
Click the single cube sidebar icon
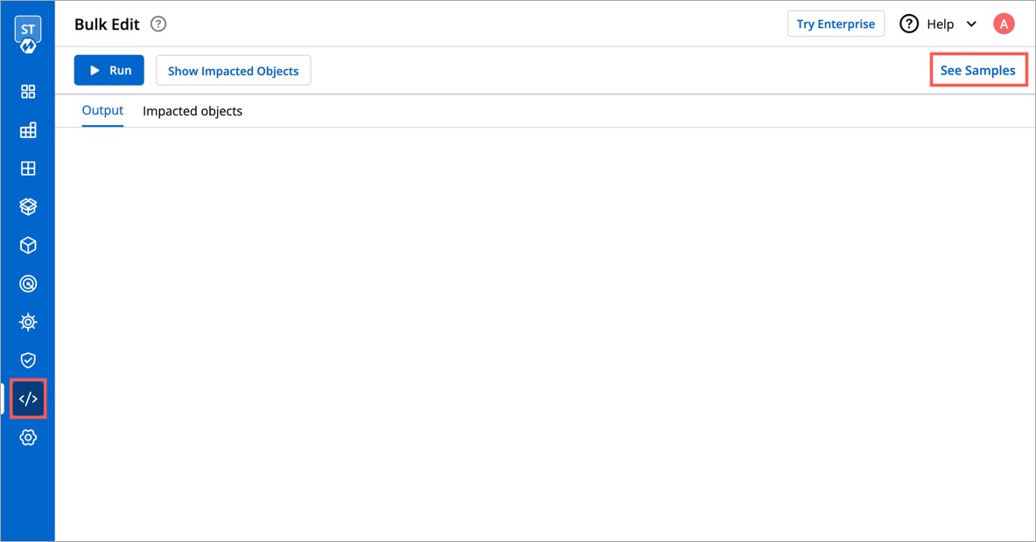point(28,246)
